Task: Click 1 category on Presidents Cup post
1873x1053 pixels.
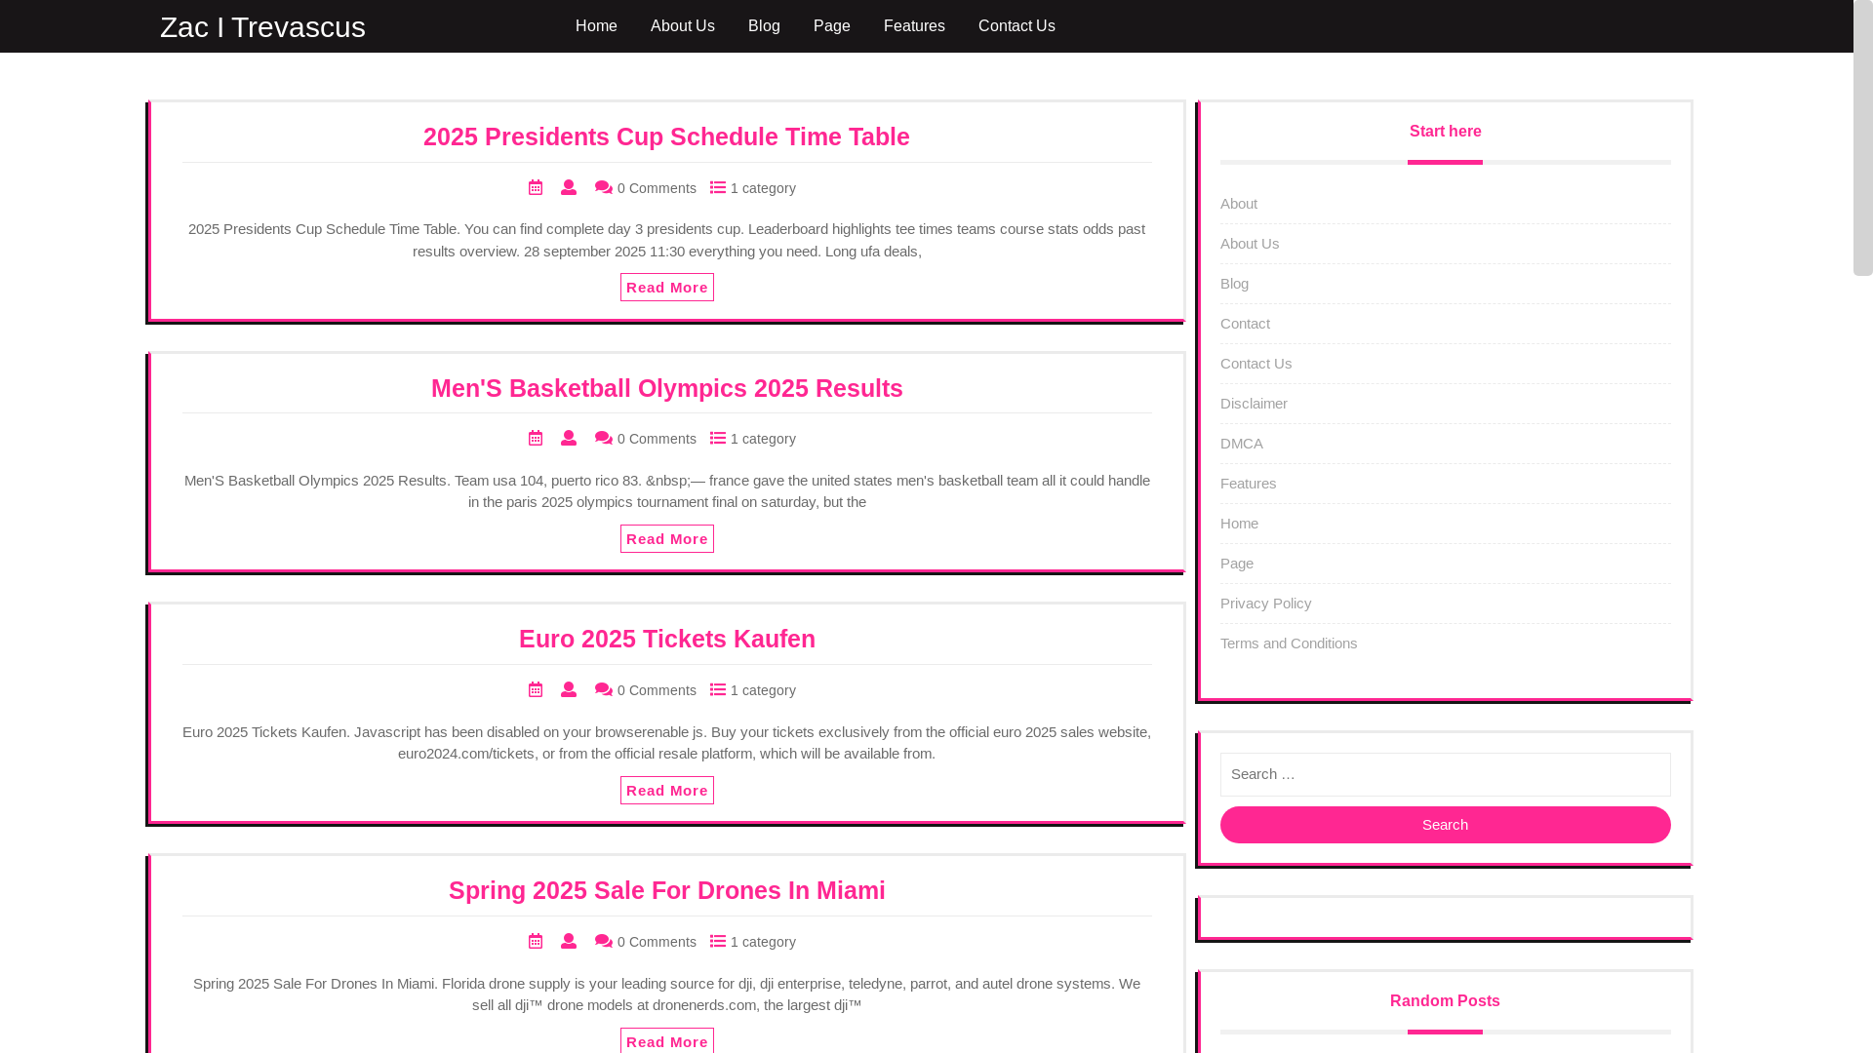Action: 763,188
